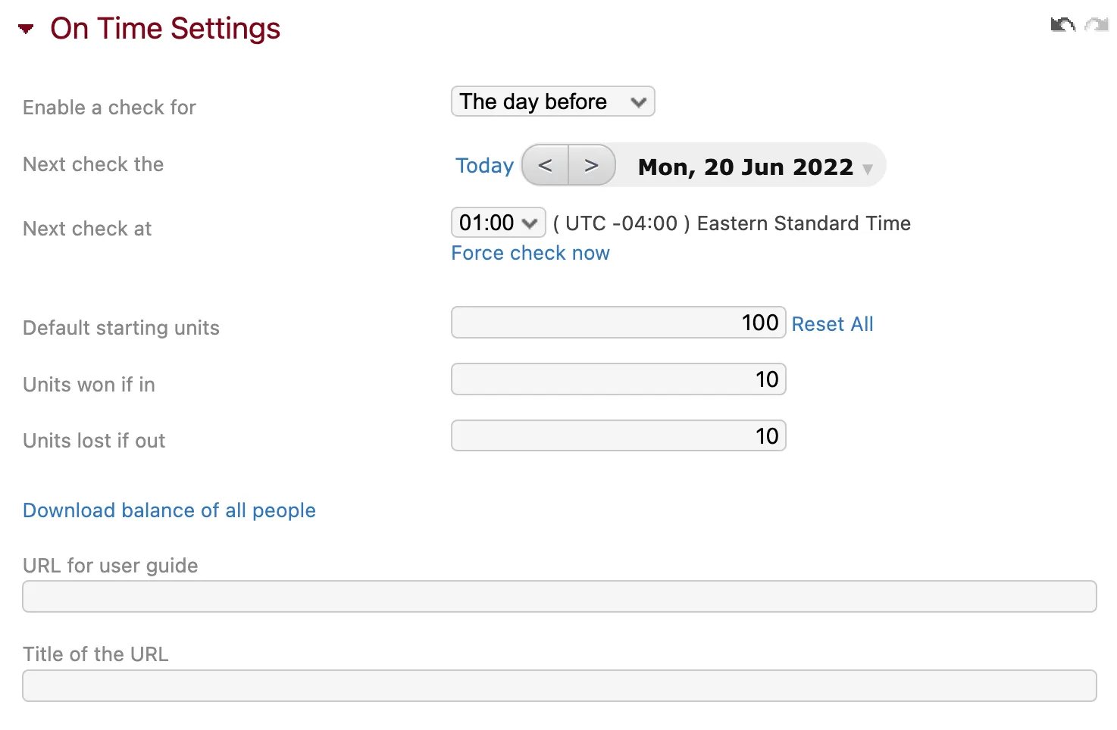
Task: Click the Title of the URL field
Action: point(559,686)
